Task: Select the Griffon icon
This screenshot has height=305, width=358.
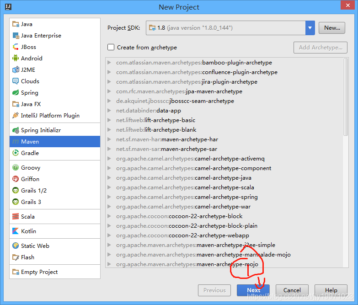Action: click(16, 179)
